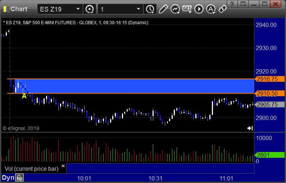This screenshot has width=286, height=183.
Task: Click the GET indicator icon
Action: [187, 9]
